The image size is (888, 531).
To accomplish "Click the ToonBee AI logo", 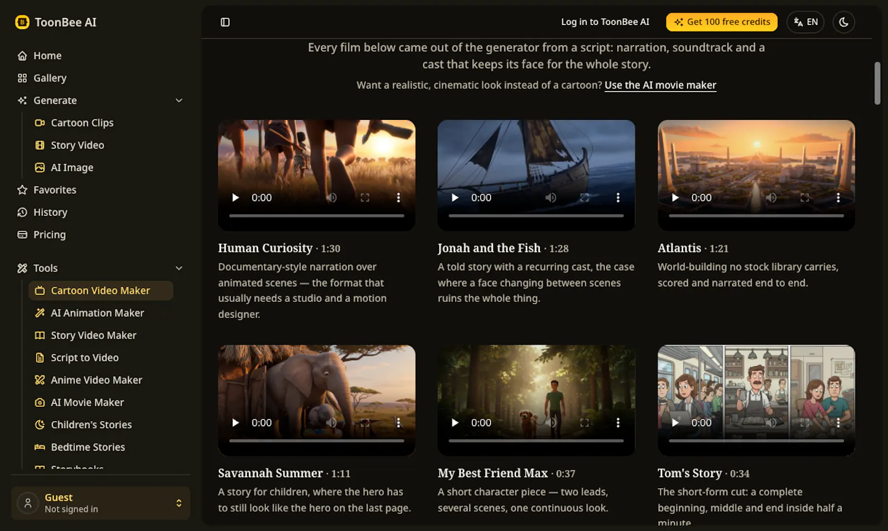I will coord(56,22).
